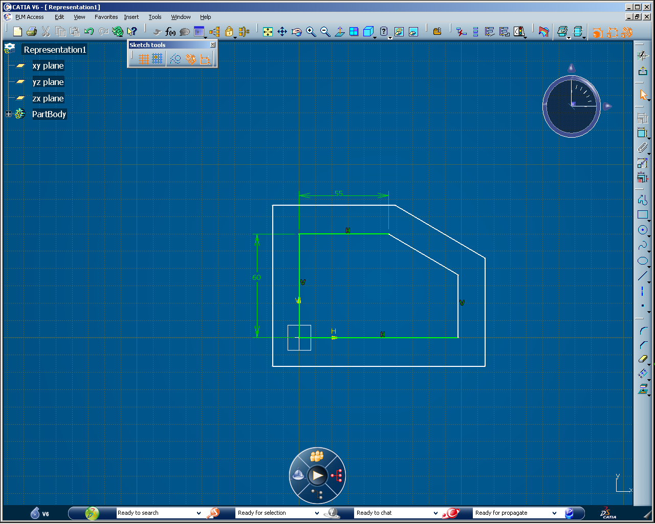Image resolution: width=655 pixels, height=524 pixels.
Task: Click the play button on compass
Action: click(x=317, y=476)
